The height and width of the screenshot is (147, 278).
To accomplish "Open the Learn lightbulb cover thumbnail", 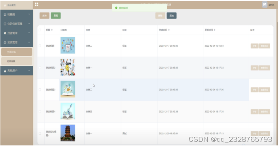I will click(x=68, y=67).
